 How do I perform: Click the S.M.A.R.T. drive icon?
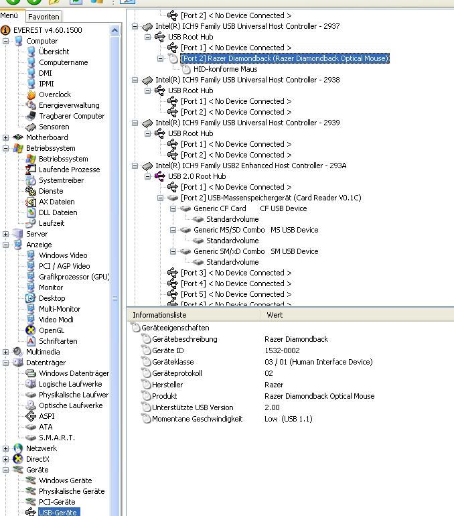point(31,438)
